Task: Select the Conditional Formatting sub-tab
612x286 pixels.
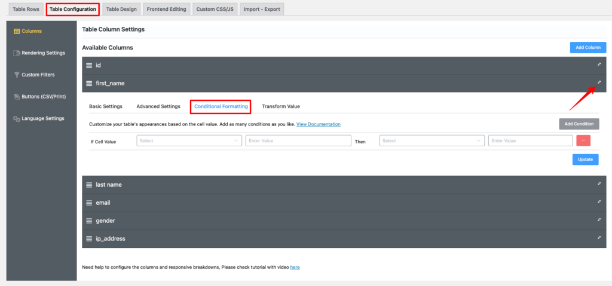Action: click(x=221, y=106)
